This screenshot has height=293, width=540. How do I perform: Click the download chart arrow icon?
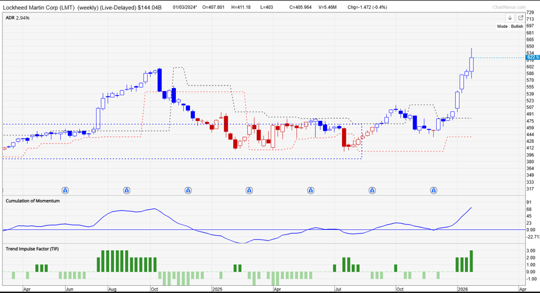point(510,18)
